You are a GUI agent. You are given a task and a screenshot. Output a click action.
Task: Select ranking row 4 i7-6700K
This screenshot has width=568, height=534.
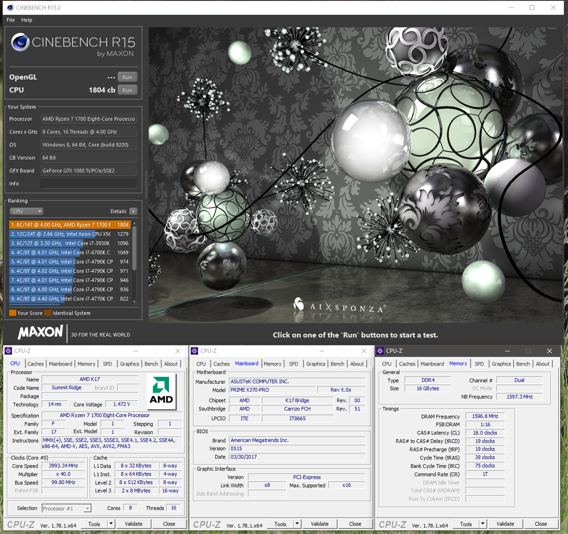70,252
